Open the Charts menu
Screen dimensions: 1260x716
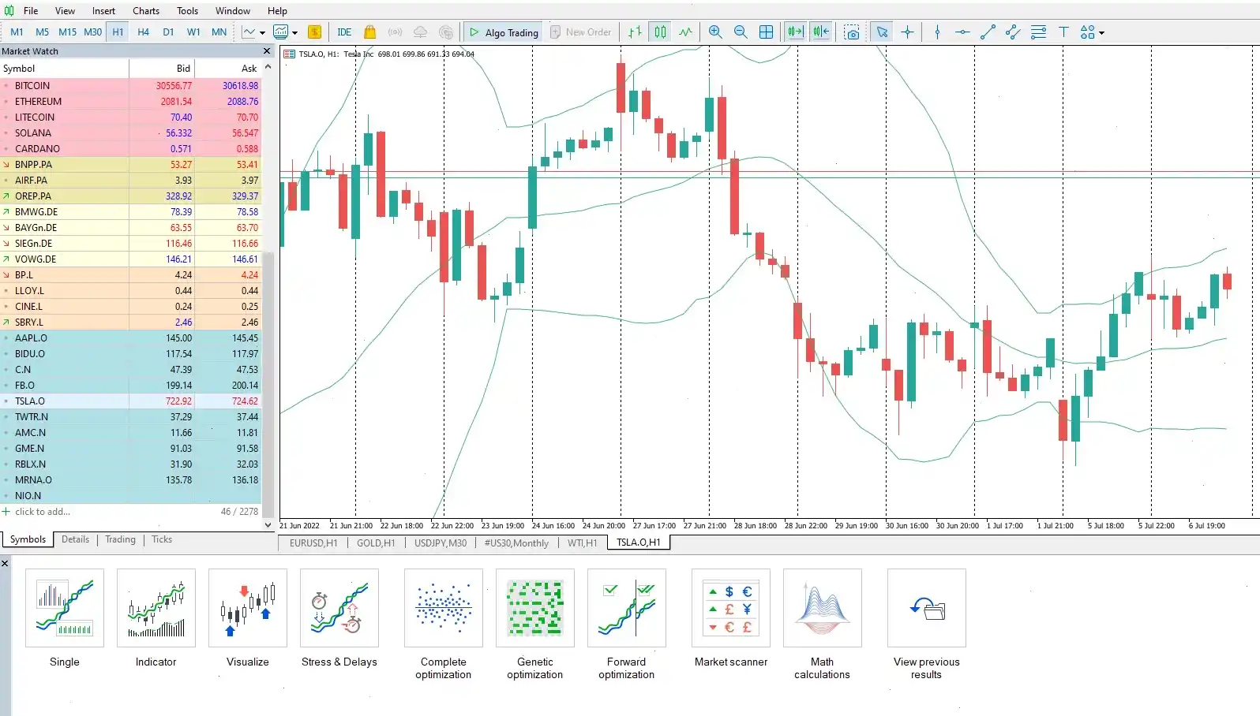[x=146, y=11]
